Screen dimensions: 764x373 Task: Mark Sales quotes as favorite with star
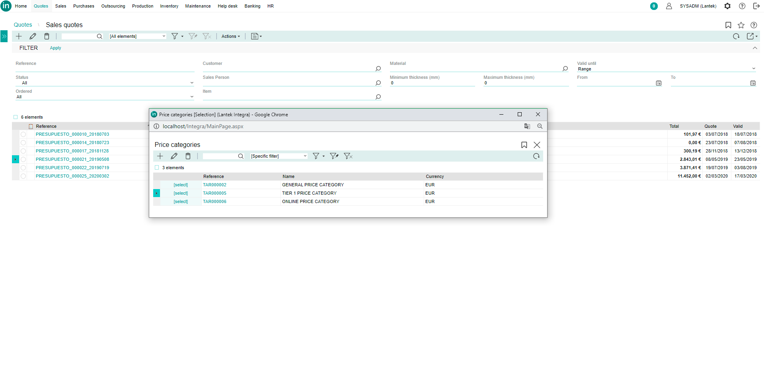(741, 25)
